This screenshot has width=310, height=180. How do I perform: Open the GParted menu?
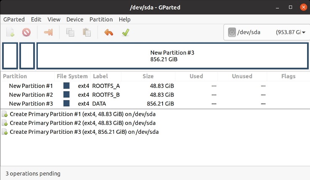point(14,19)
